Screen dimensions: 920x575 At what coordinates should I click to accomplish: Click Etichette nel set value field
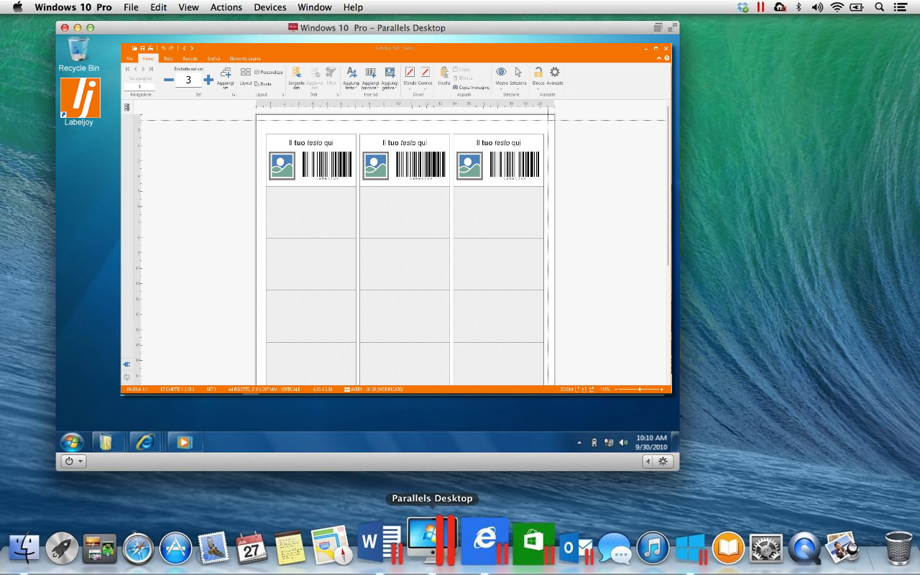(x=188, y=80)
